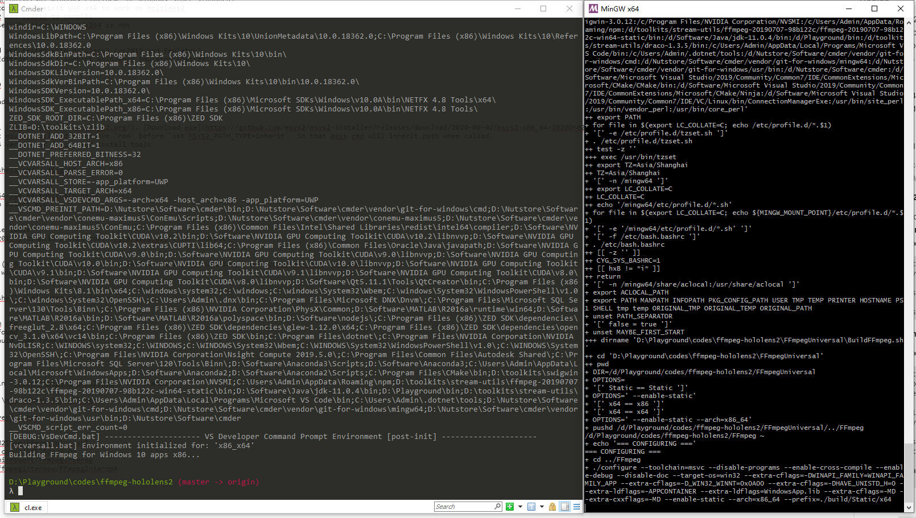This screenshot has width=916, height=518.
Task: Click '__VCVARSALL_TARGET_ARCH=x64' line in Cmder
Action: 70,191
